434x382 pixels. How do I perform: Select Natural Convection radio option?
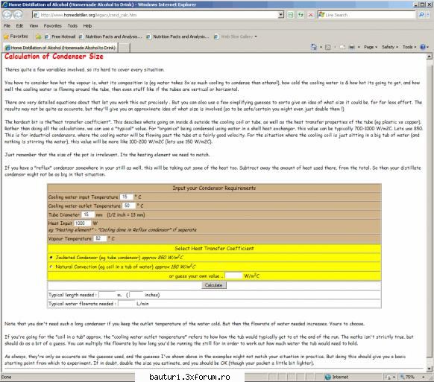(x=51, y=267)
